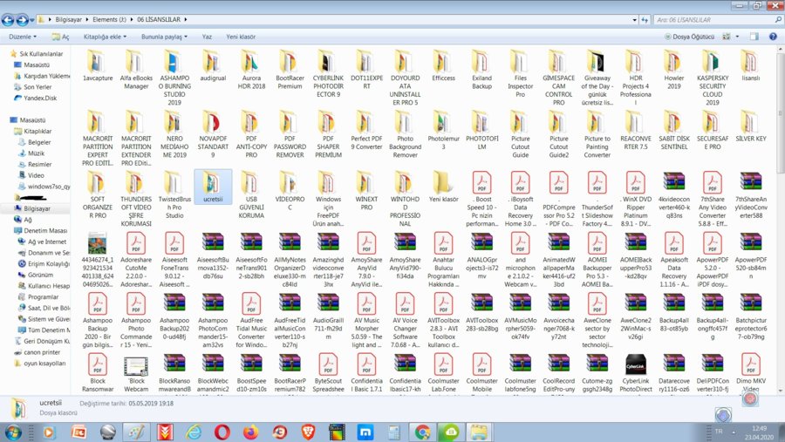This screenshot has height=442, width=785.
Task: Open the Düzenle dropdown menu
Action: click(x=23, y=37)
